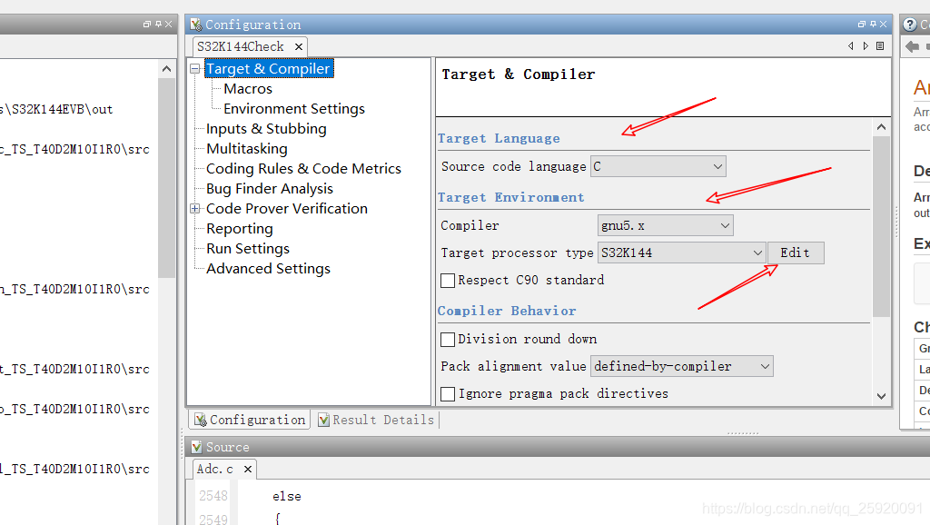Select Environment Settings tree item

point(294,109)
